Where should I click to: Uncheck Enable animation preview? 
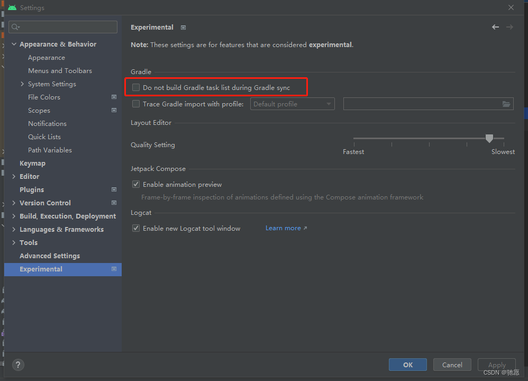pos(136,184)
